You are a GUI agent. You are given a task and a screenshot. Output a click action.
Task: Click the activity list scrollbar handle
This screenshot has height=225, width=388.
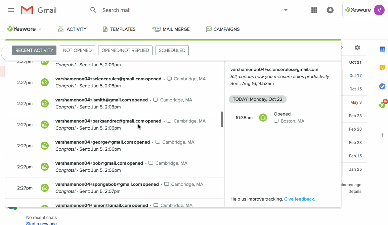(222, 120)
